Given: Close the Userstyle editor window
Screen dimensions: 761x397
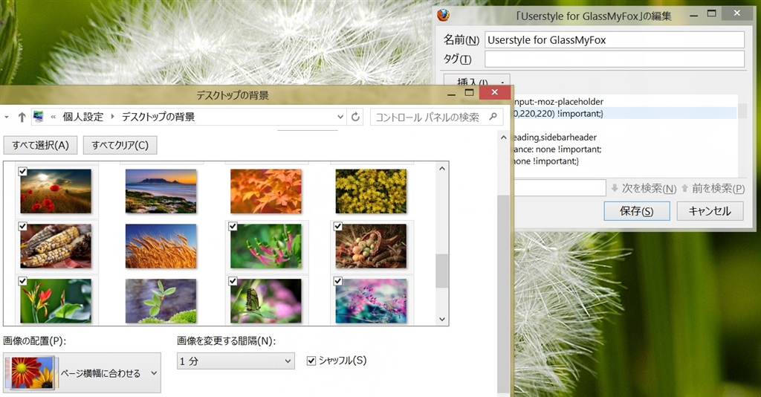Looking at the screenshot, I should [737, 13].
